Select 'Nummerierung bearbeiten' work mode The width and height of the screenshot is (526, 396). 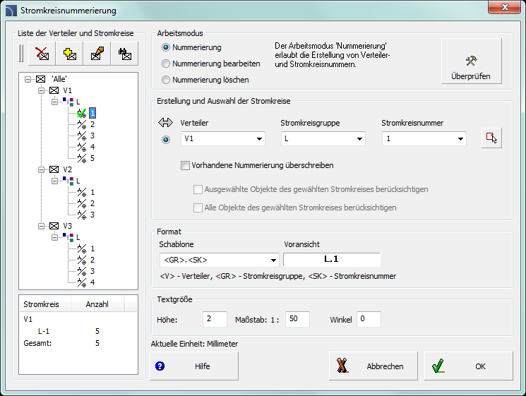pyautogui.click(x=167, y=64)
